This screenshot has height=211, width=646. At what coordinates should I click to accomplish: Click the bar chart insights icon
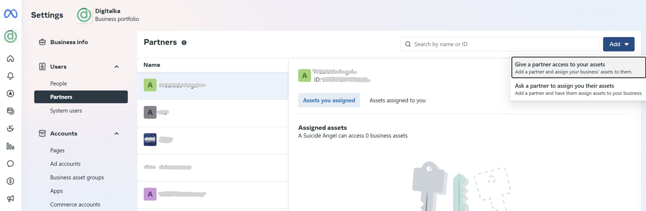coord(10,146)
